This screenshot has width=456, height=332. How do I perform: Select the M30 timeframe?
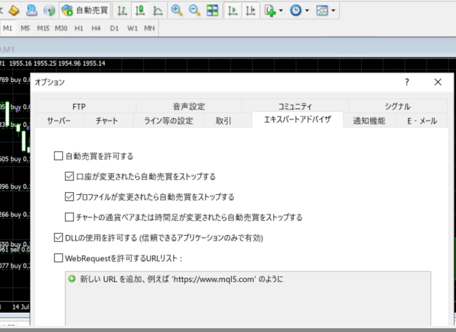61,28
